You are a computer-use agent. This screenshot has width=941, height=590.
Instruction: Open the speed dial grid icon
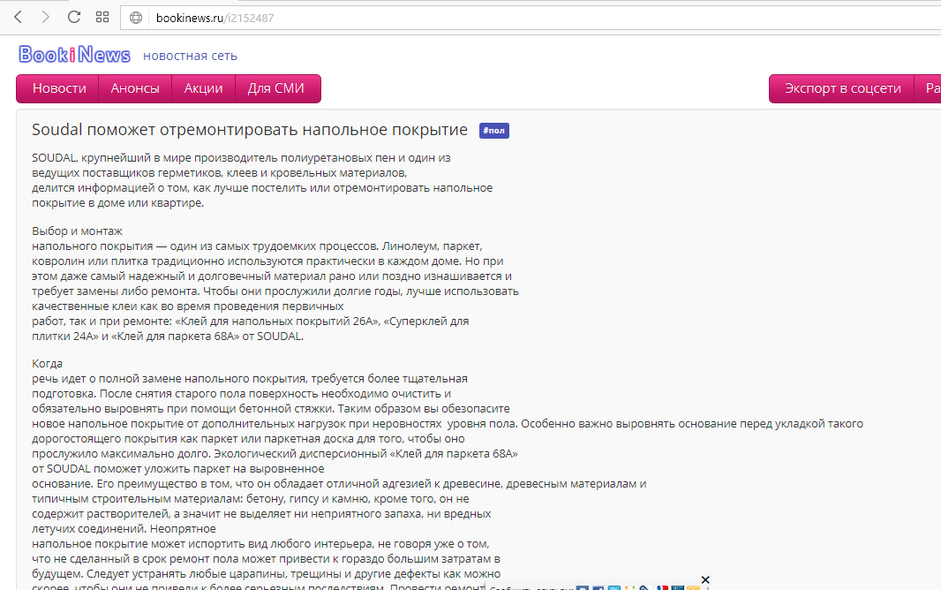point(102,18)
